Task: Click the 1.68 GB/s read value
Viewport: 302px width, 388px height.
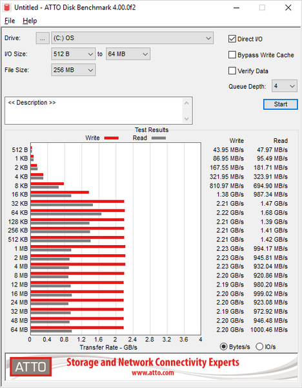Action: [x=274, y=213]
